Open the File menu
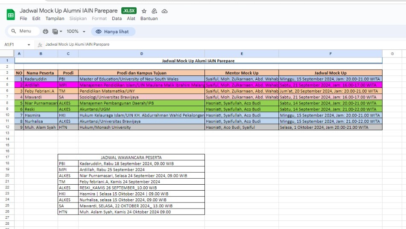The height and width of the screenshot is (229, 406). [x=23, y=19]
